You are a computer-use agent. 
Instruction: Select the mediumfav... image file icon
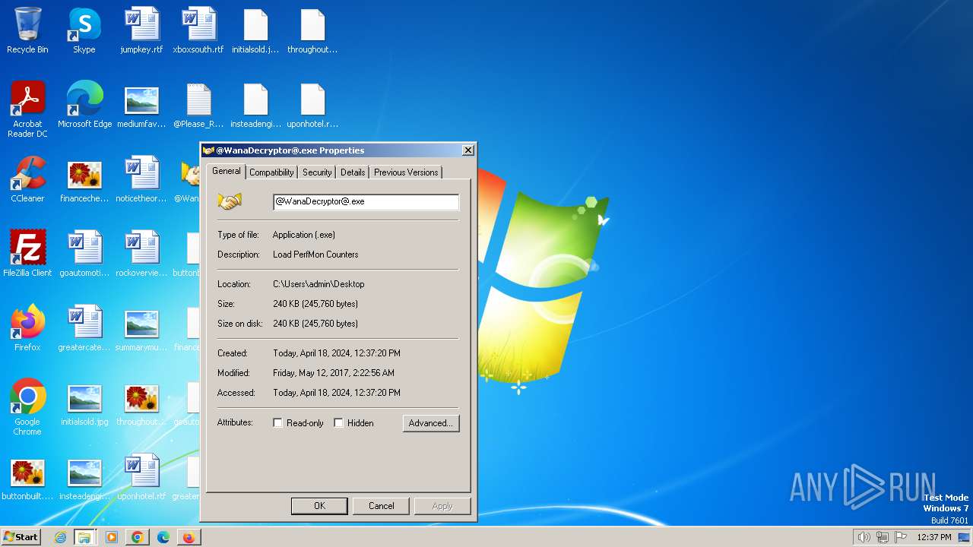tap(141, 105)
